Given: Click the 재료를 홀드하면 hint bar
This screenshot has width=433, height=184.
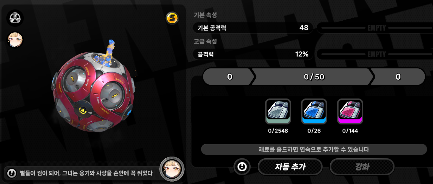Looking at the screenshot, I should coord(314,149).
